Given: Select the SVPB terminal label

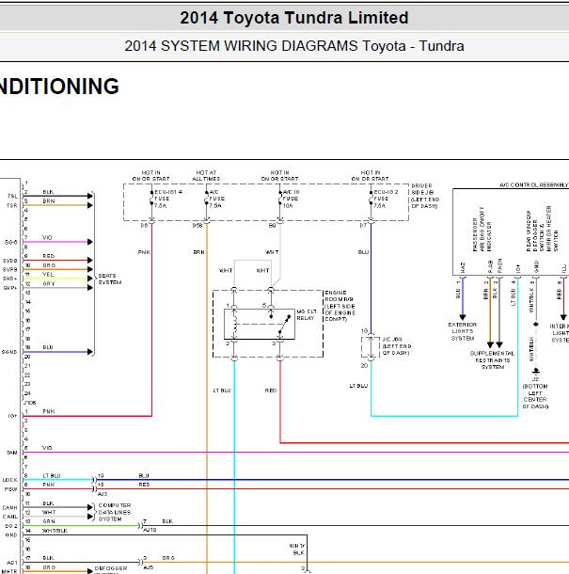Looking at the screenshot, I should coord(10,269).
